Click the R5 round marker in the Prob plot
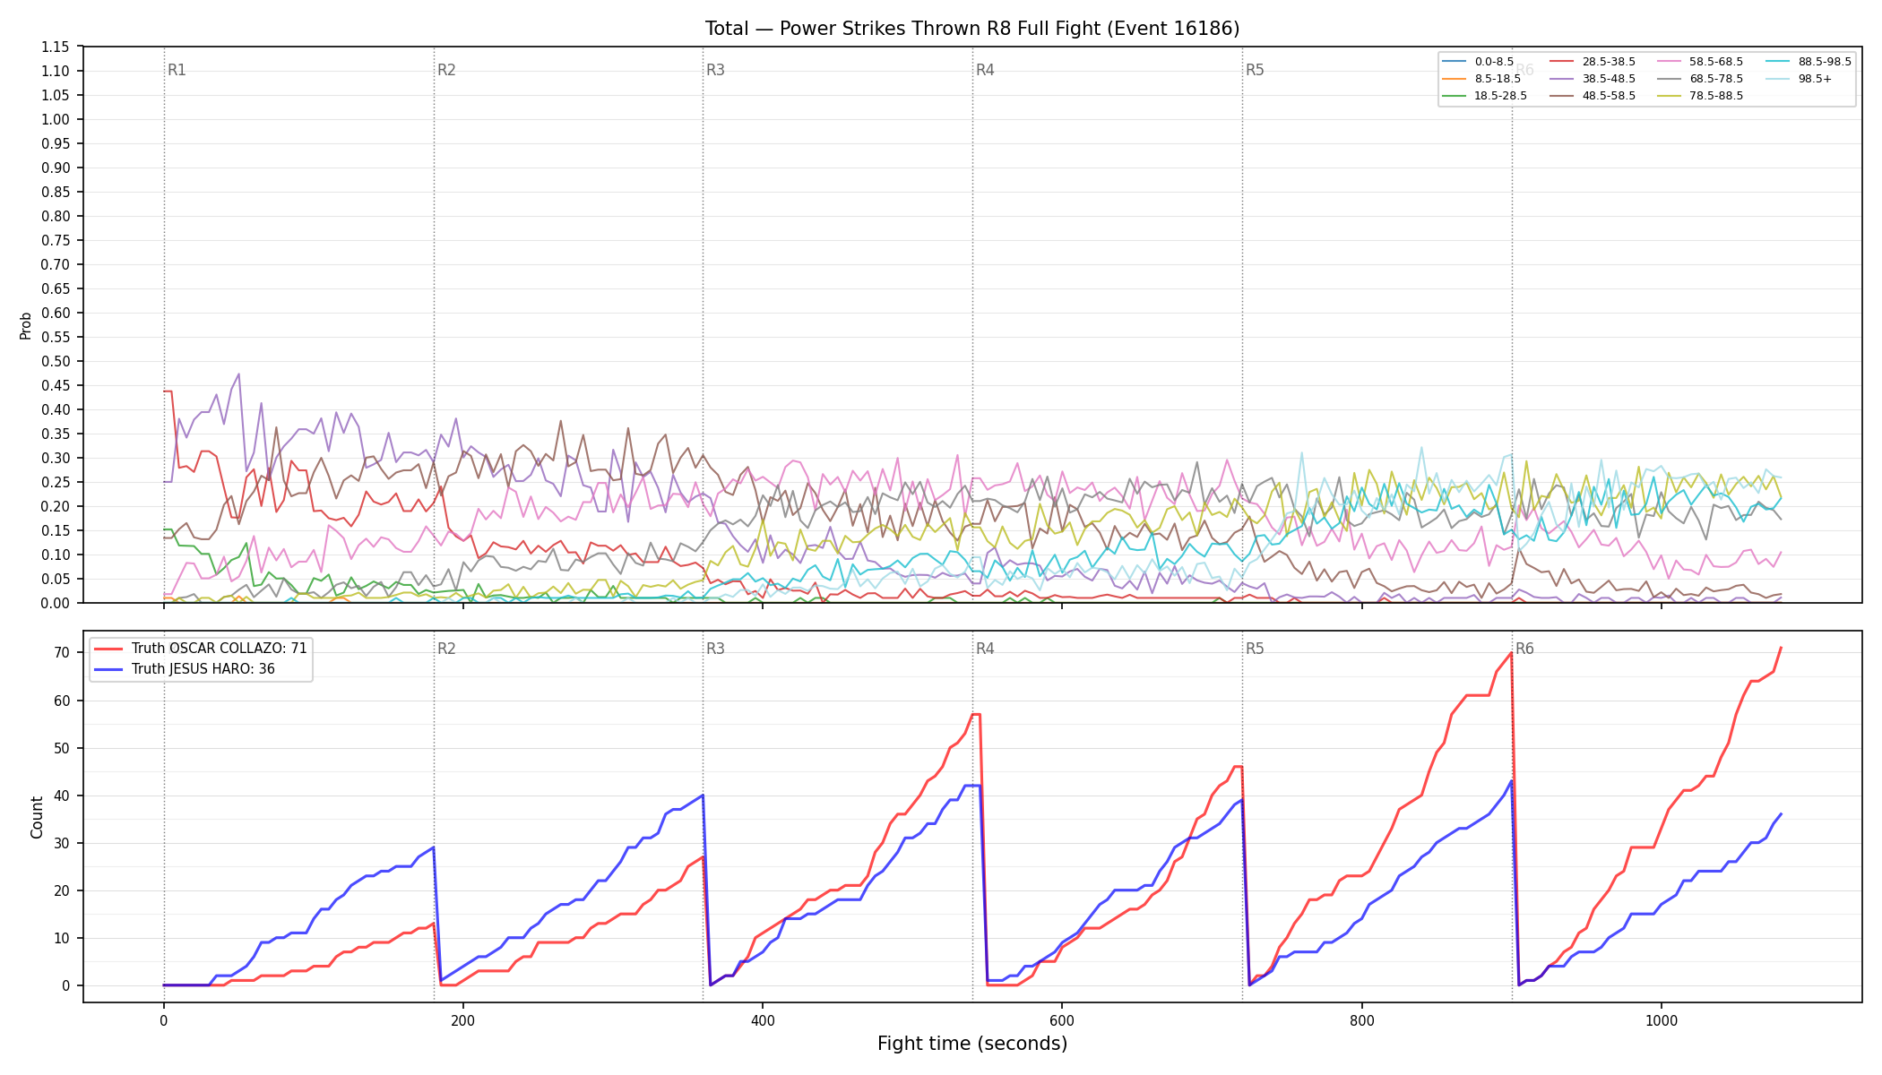The height and width of the screenshot is (1075, 1882). pyautogui.click(x=1255, y=70)
